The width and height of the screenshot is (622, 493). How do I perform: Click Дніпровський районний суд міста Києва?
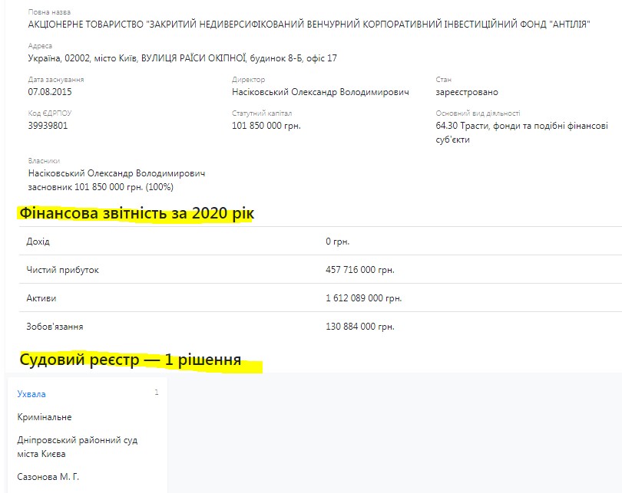[77, 447]
